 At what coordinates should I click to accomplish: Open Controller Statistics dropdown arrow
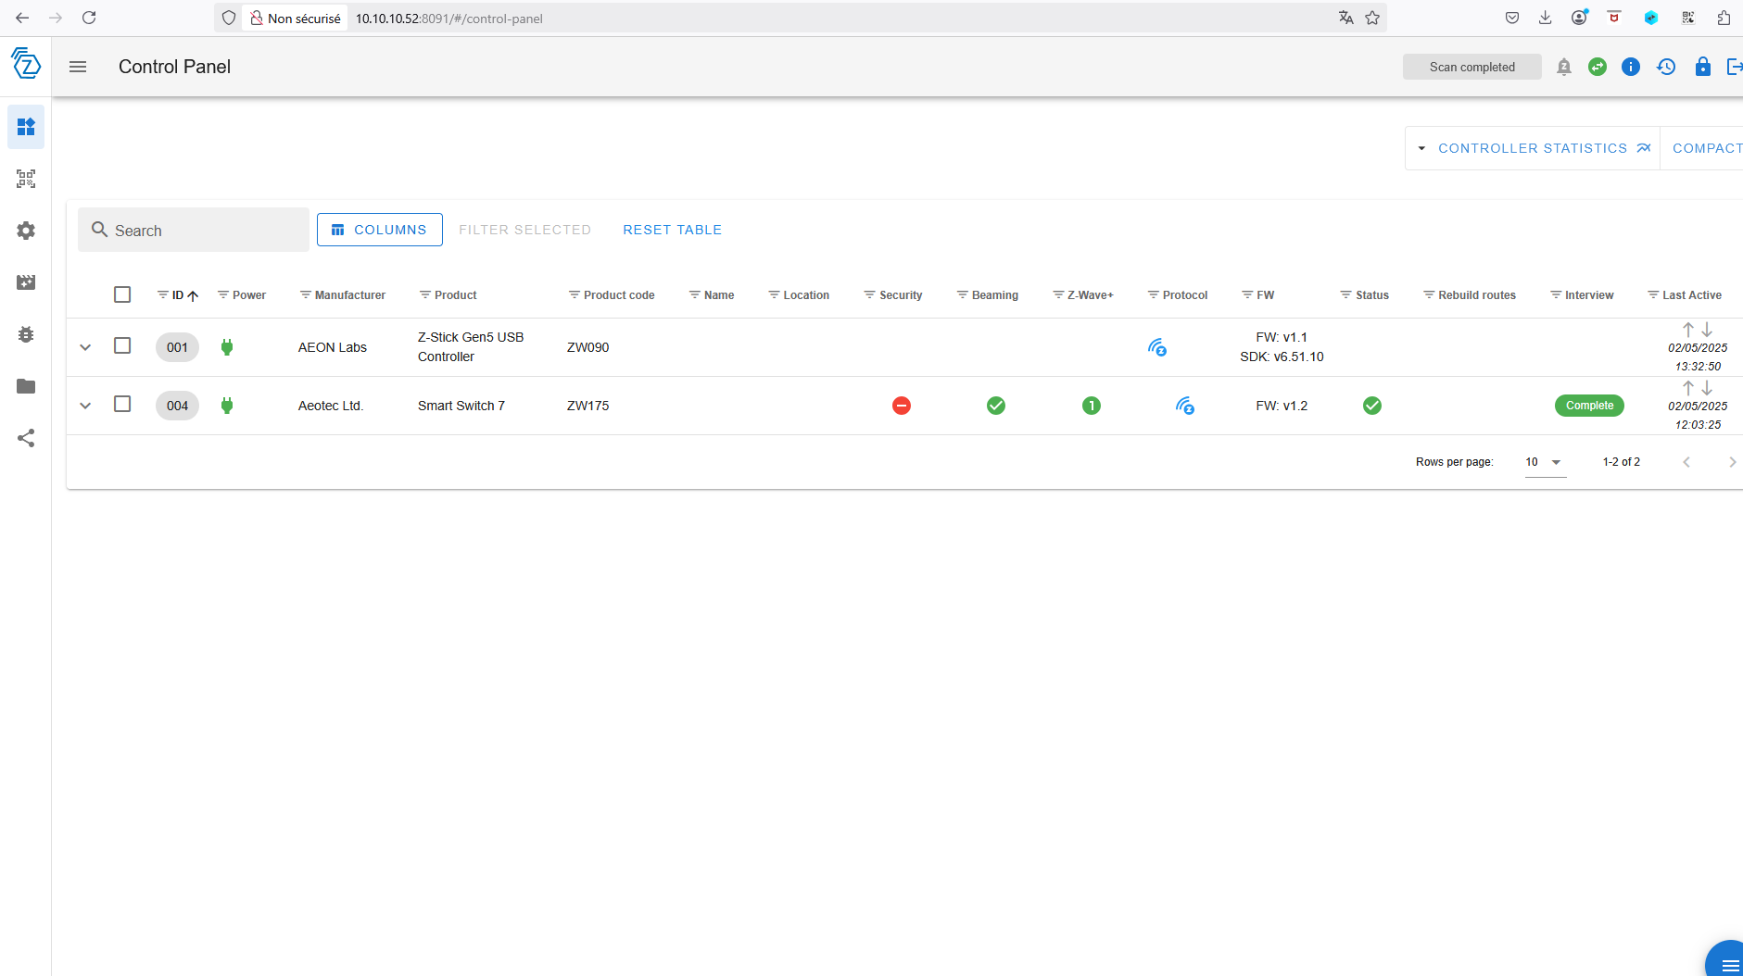click(1421, 148)
